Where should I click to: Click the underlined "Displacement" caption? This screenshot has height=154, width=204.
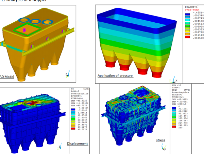pos(78,144)
